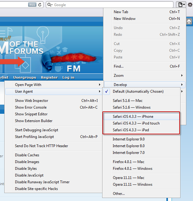Select Opera 11.11 — Windows user agent
Image resolution: width=193 pixels, height=201 pixels.
[141, 184]
